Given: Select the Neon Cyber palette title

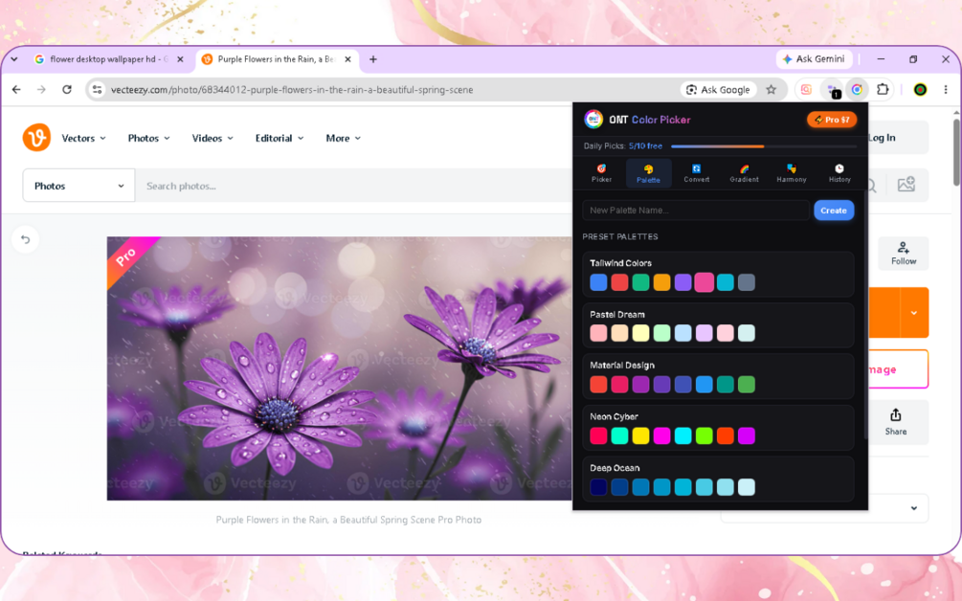Looking at the screenshot, I should click(x=614, y=416).
